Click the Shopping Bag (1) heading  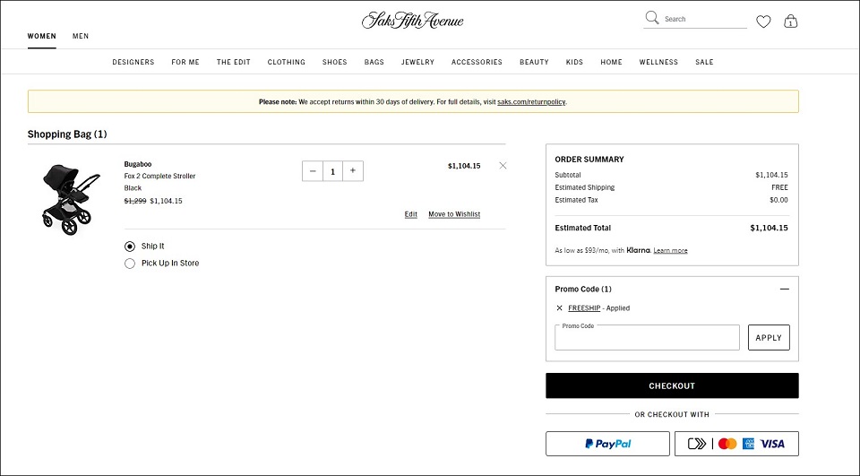tap(67, 134)
